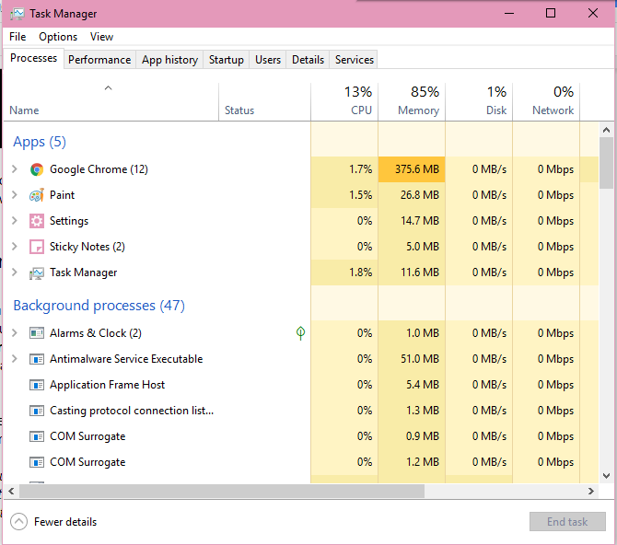Expand the Google Chrome process group

[x=14, y=169]
